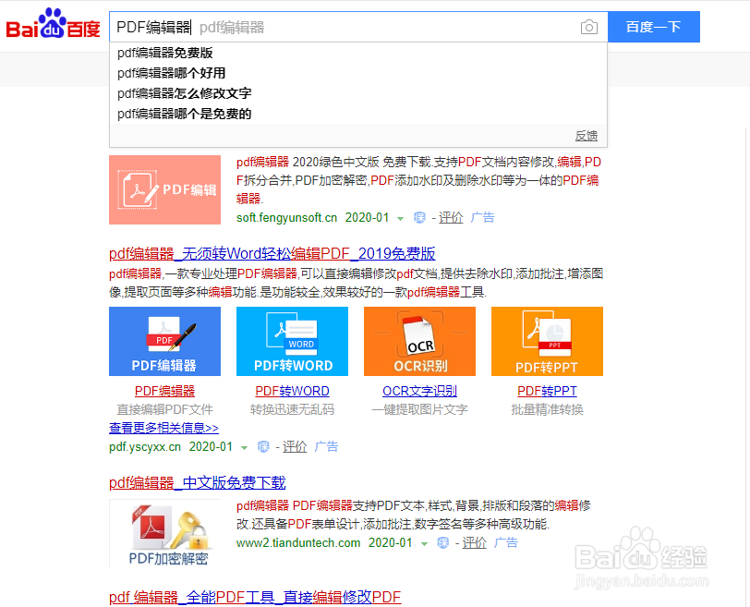
Task: Select suggestion pdf编辑器免费版
Action: click(358, 53)
